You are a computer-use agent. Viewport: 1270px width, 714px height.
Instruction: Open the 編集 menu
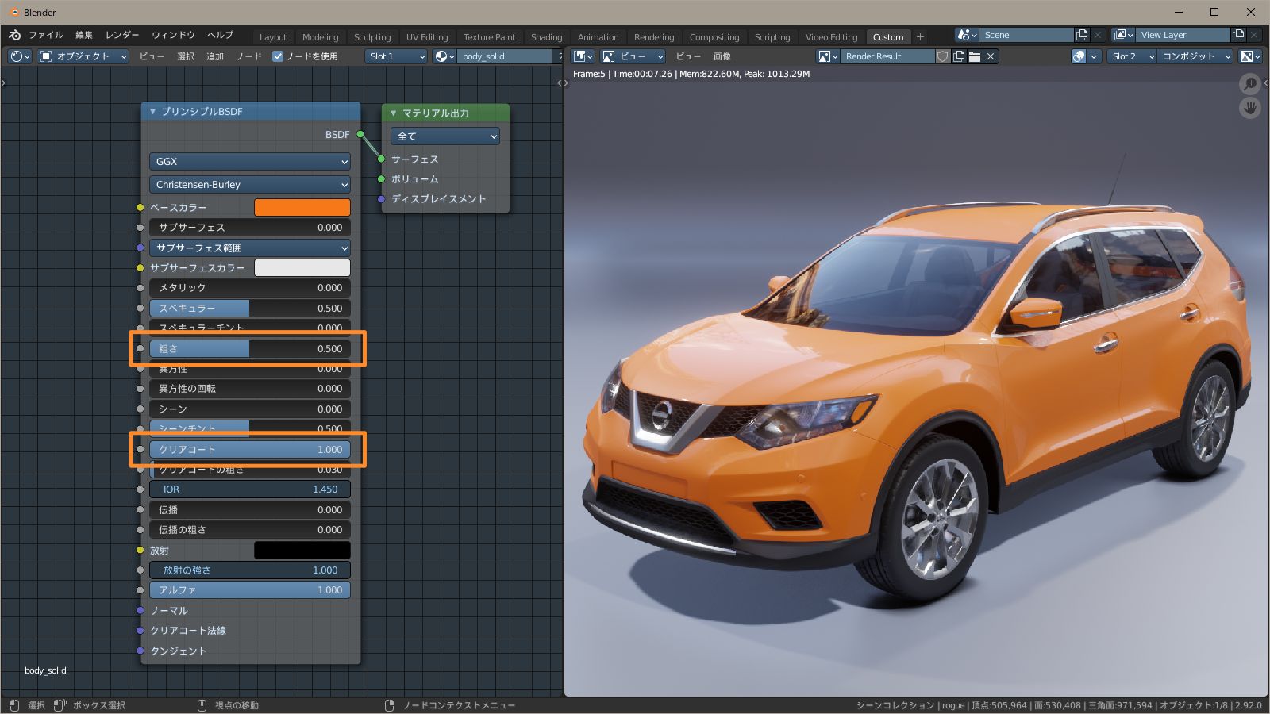point(84,35)
